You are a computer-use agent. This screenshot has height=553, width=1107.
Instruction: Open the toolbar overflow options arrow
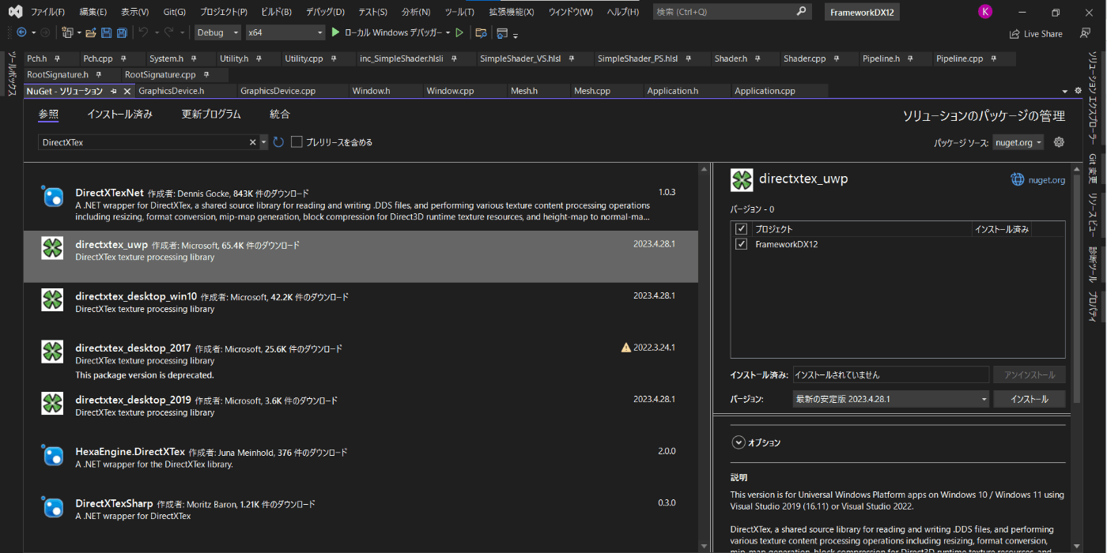[516, 35]
